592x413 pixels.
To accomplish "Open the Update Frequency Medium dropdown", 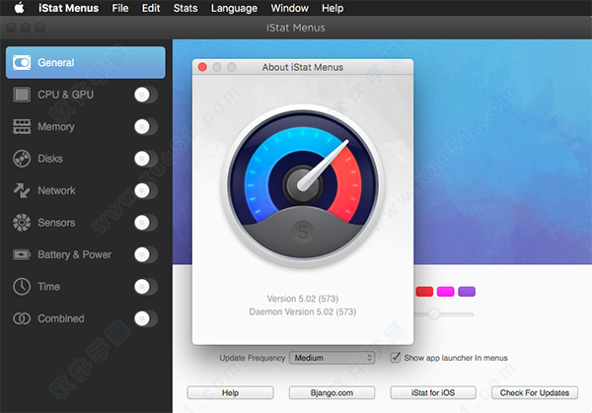I will [332, 358].
